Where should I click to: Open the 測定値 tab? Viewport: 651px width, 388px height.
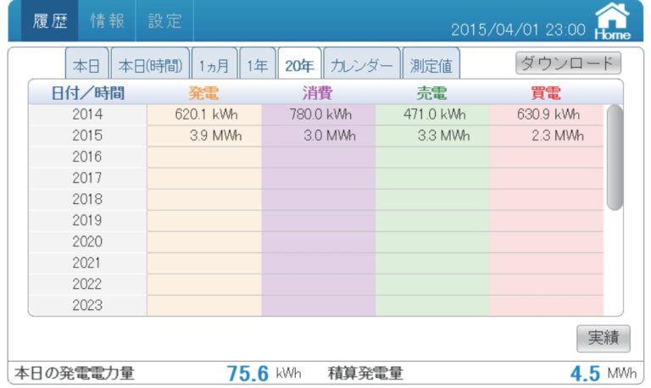(x=431, y=65)
